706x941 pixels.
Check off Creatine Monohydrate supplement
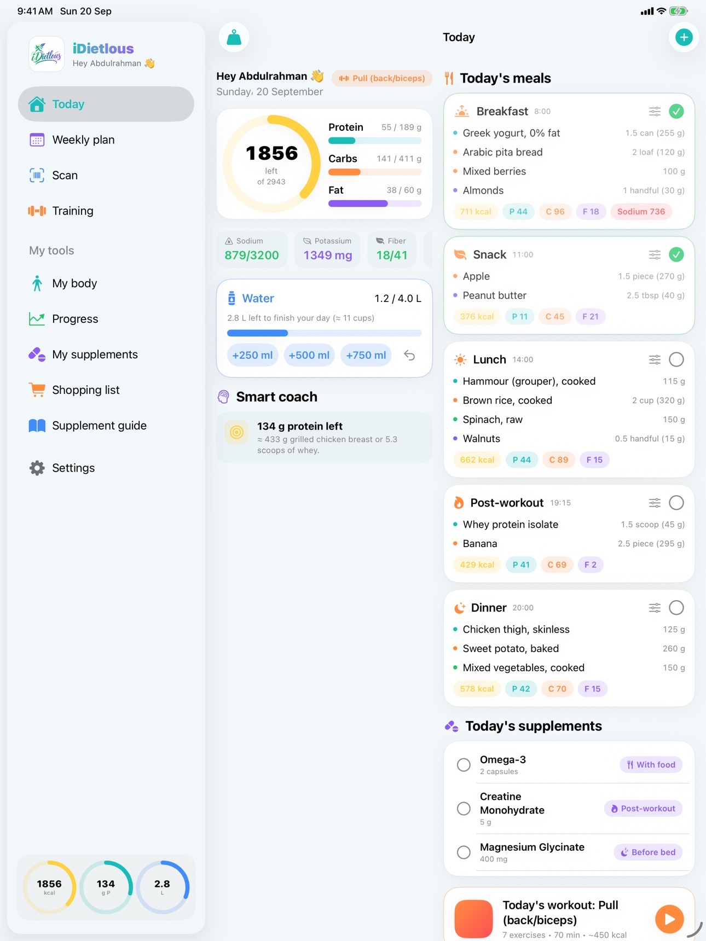[464, 809]
